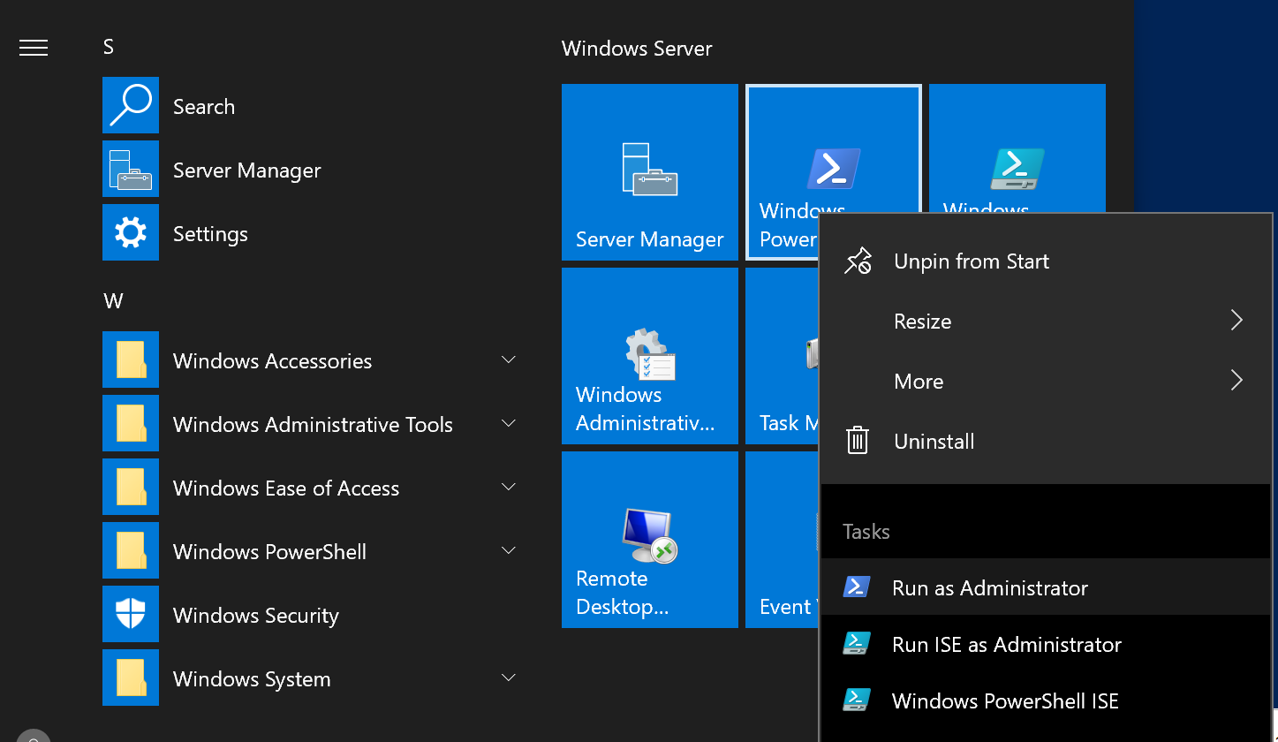The height and width of the screenshot is (742, 1278).
Task: Click the user account button at bottom left
Action: click(33, 736)
